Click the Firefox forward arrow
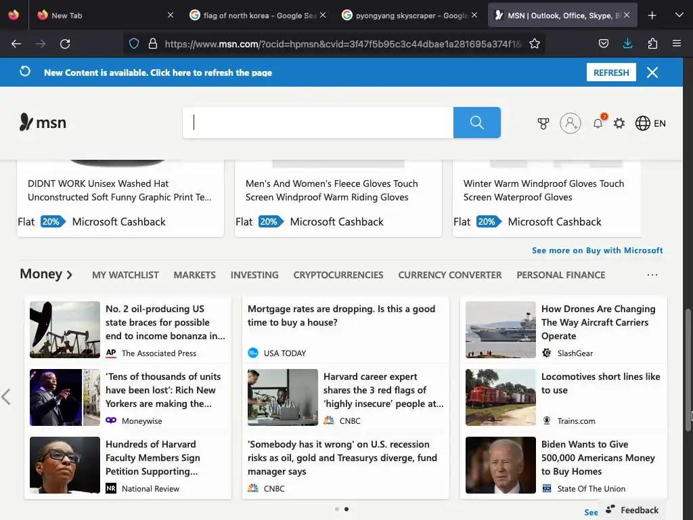The width and height of the screenshot is (693, 520). (41, 44)
